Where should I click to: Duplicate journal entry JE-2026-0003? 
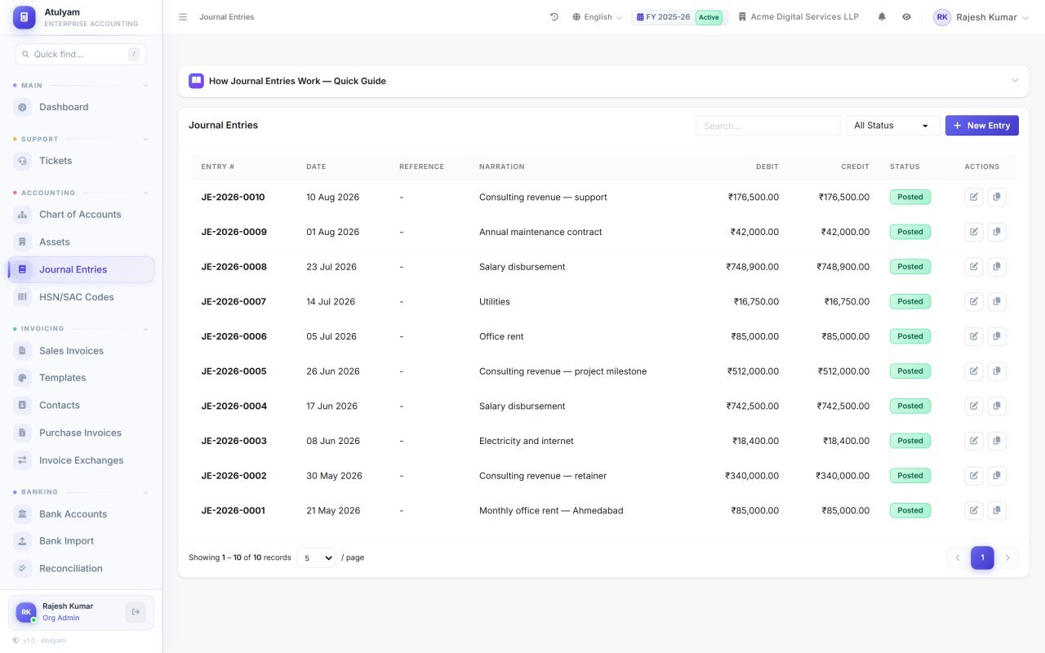997,441
